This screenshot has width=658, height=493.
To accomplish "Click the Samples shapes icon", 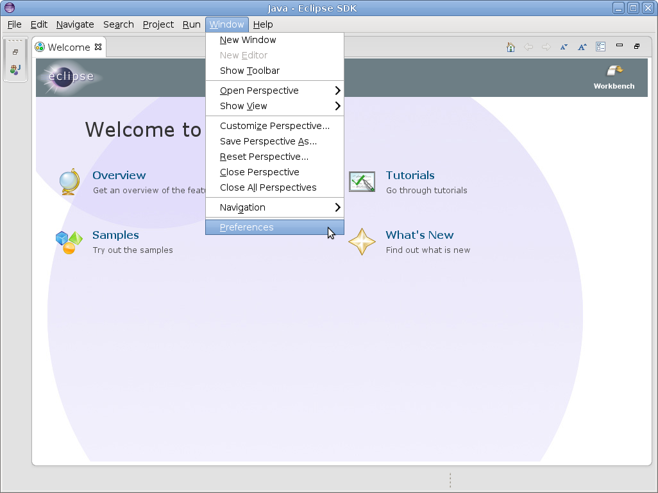I will pos(69,242).
